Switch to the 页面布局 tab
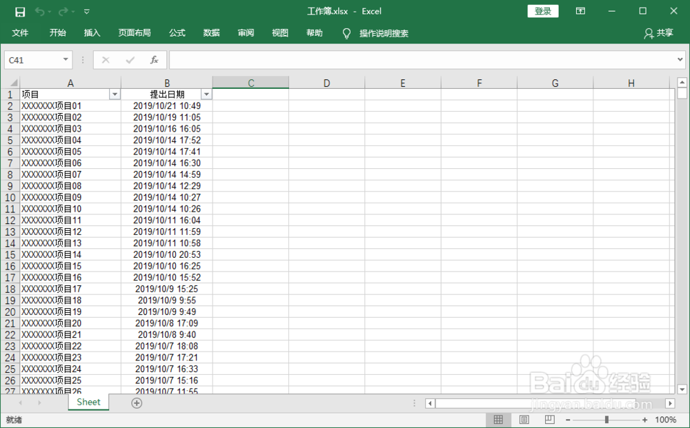The image size is (690, 428). point(135,33)
